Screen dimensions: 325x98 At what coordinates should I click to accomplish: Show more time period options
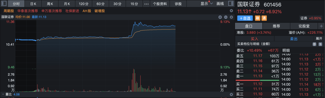click(146, 4)
